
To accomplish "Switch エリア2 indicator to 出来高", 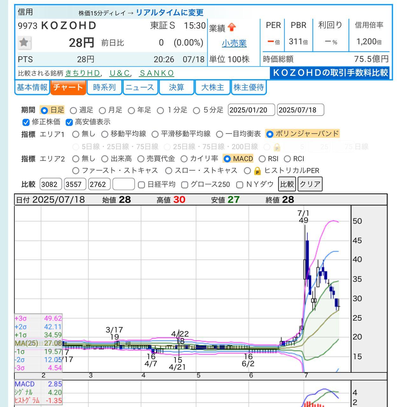I will [x=104, y=159].
